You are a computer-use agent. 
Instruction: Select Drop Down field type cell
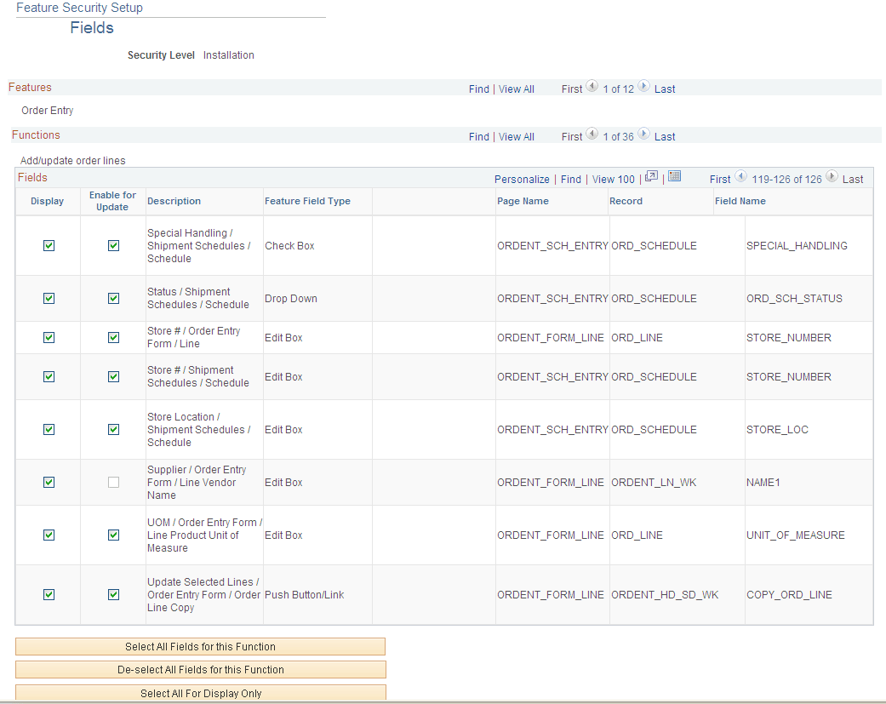pyautogui.click(x=291, y=298)
